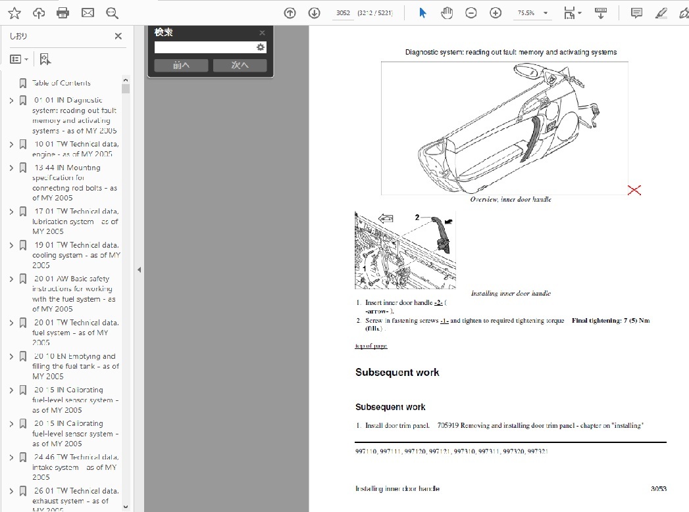Expand 10 01 TW Technical data engine
Screen dimensions: 689x512
click(x=11, y=145)
